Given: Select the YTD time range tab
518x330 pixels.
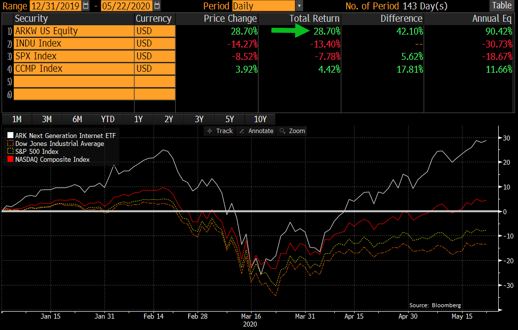Looking at the screenshot, I should [x=107, y=119].
